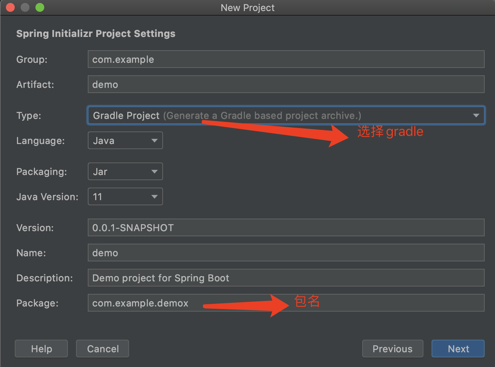Viewport: 495px width, 367px height.
Task: Close the window with red button
Action: coord(10,7)
